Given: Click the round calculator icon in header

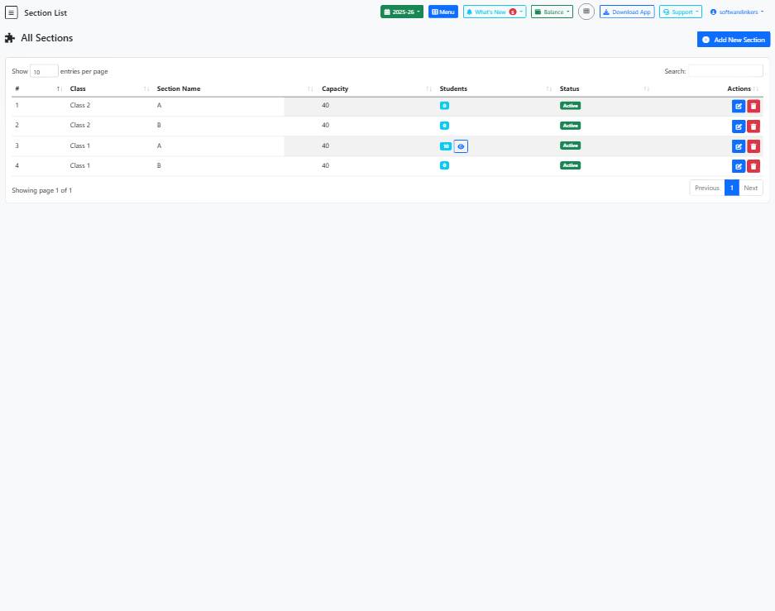Looking at the screenshot, I should [586, 12].
